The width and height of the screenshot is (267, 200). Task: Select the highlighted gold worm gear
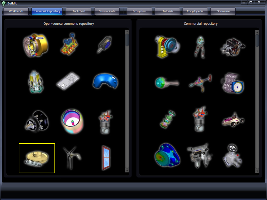[x=37, y=158]
